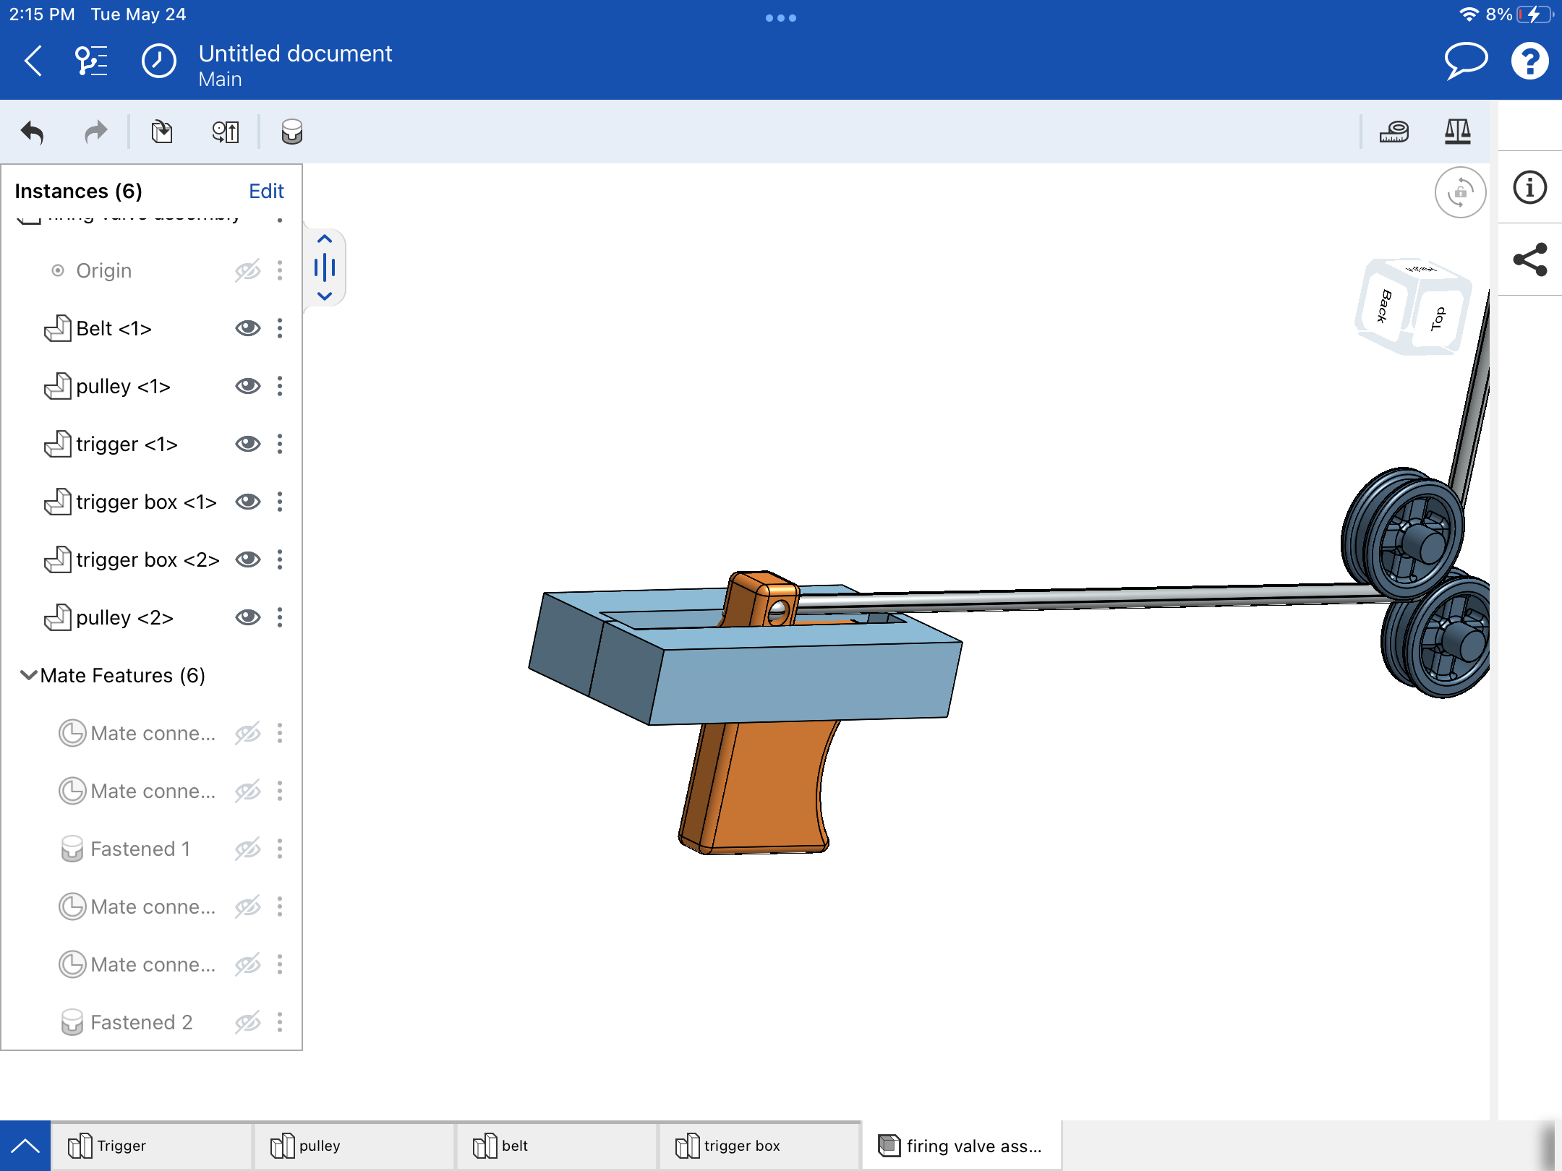Tap the Wi-Fi status icon
The height and width of the screenshot is (1171, 1562).
(x=1469, y=14)
